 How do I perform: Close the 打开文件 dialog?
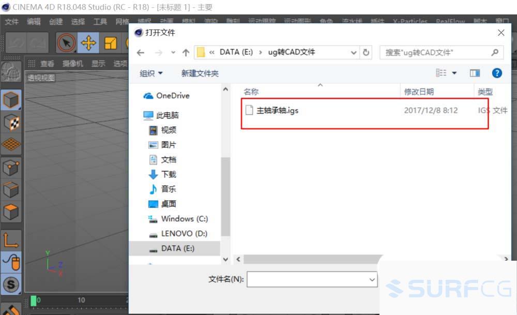(x=501, y=33)
